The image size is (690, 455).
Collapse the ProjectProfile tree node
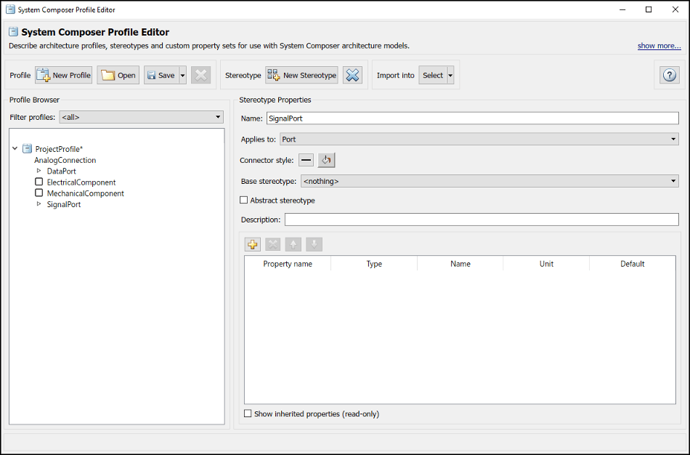pos(15,148)
